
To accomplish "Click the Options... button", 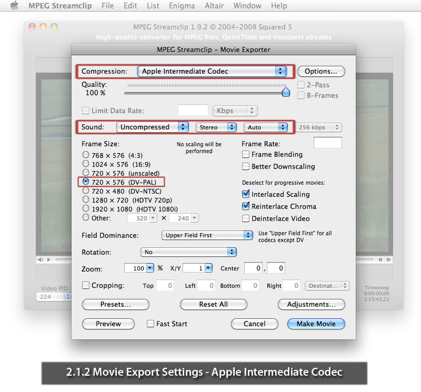I will (321, 72).
